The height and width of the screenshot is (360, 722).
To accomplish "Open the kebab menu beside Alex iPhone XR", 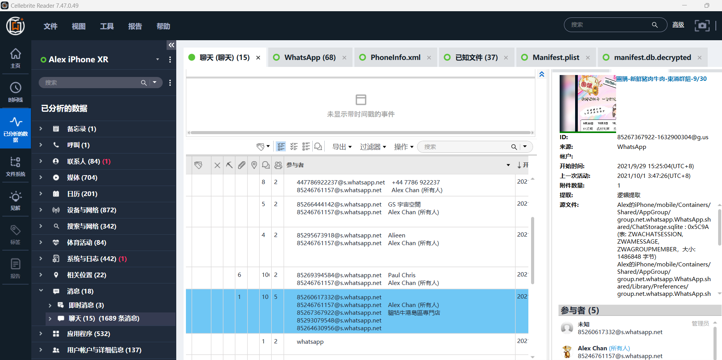I will click(x=170, y=60).
